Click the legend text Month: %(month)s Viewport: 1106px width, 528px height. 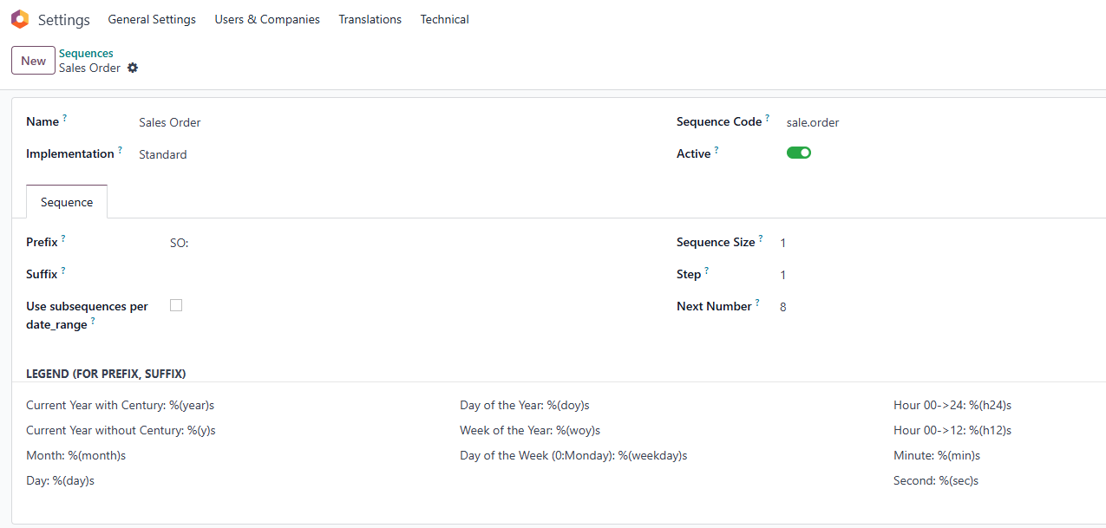point(75,455)
